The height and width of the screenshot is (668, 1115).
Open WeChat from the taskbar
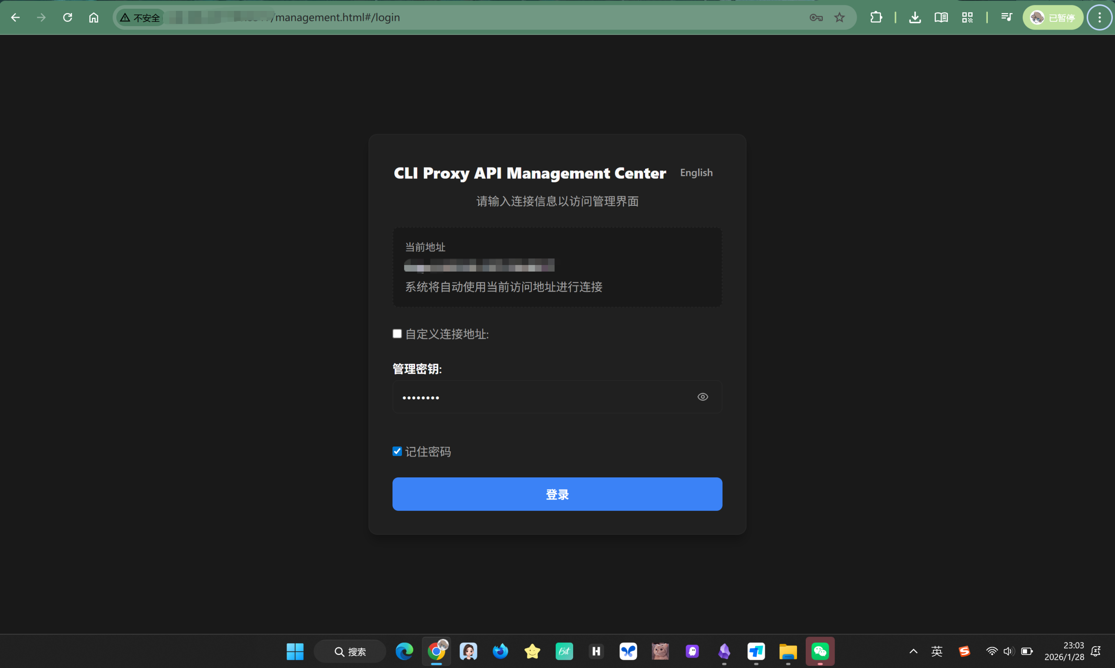(819, 651)
